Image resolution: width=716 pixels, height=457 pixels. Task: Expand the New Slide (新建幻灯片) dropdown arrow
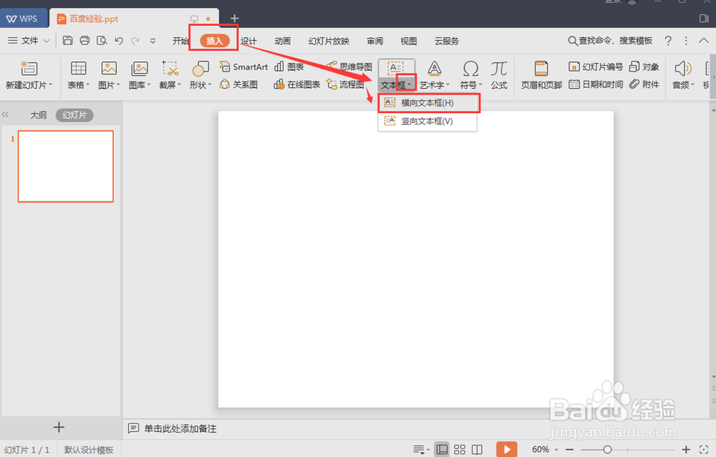coord(50,85)
